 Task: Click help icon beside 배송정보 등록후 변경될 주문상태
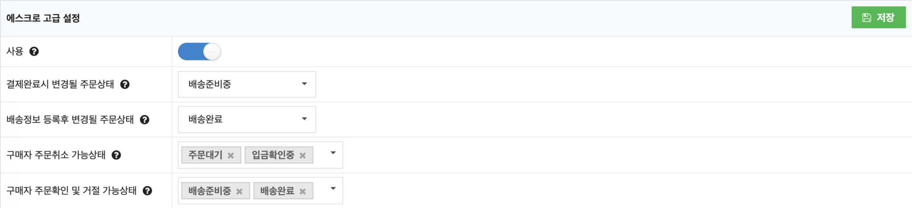(x=145, y=120)
